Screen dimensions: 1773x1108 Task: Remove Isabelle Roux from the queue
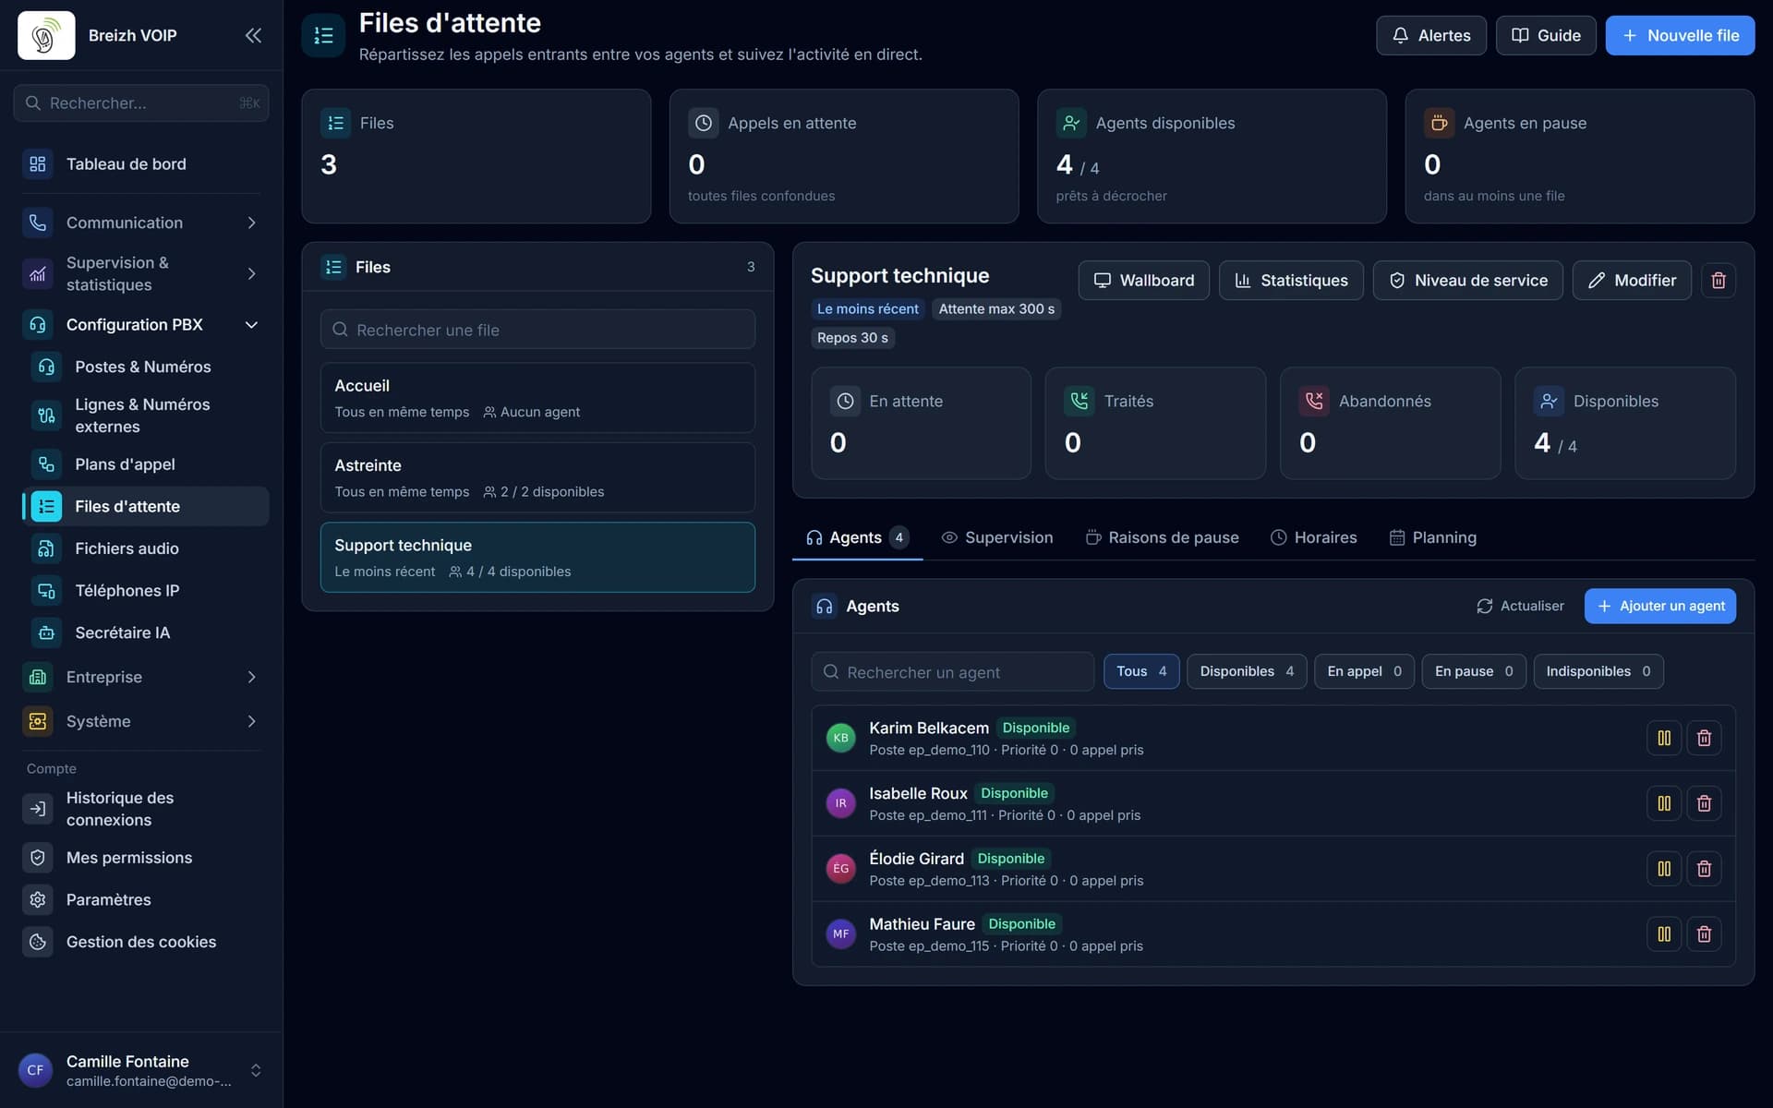1704,803
